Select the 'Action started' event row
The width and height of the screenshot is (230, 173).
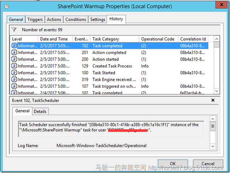pyautogui.click(x=109, y=59)
